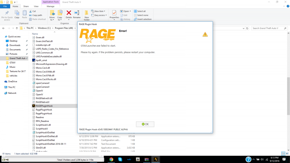Select the RPH_Readme file
290x163 pixels.
click(x=42, y=121)
